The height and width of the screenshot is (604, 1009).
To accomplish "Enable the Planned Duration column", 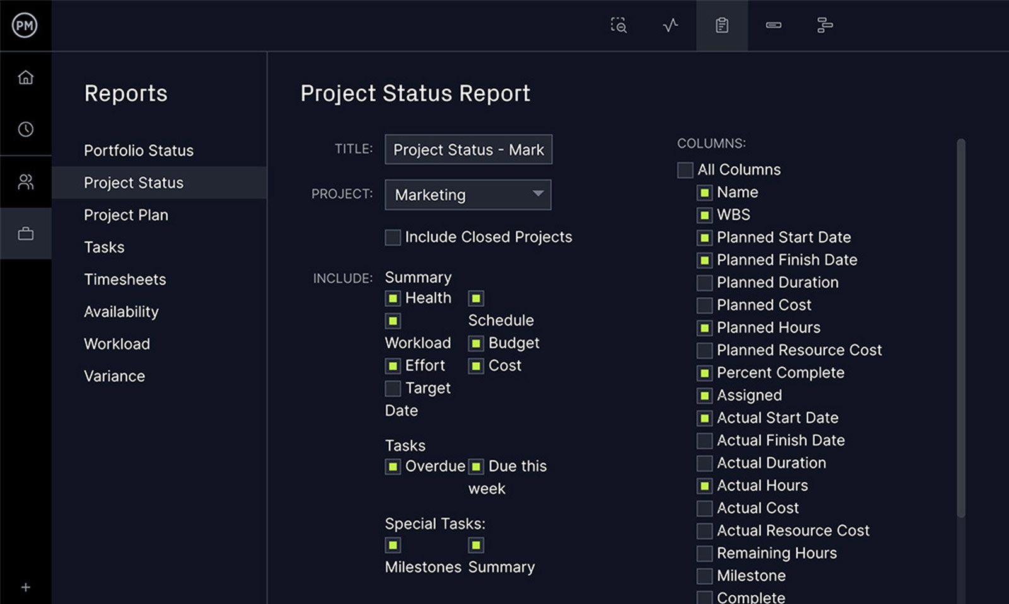I will 704,283.
